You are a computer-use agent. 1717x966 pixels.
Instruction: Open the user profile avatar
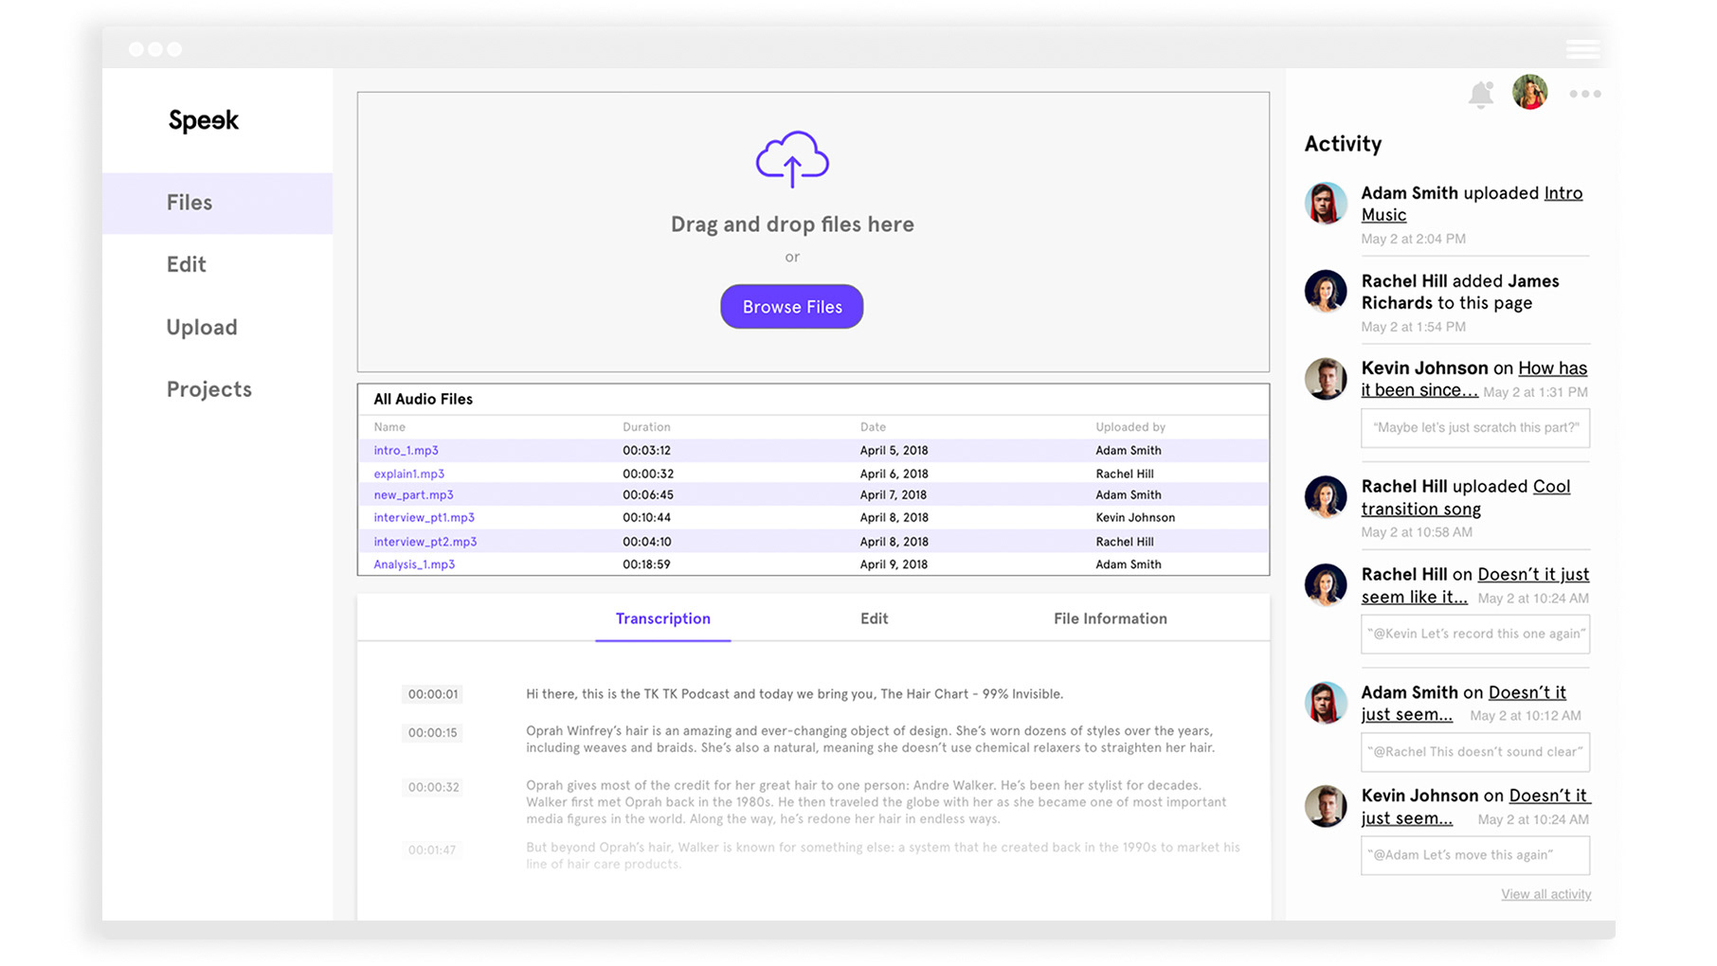[1529, 92]
